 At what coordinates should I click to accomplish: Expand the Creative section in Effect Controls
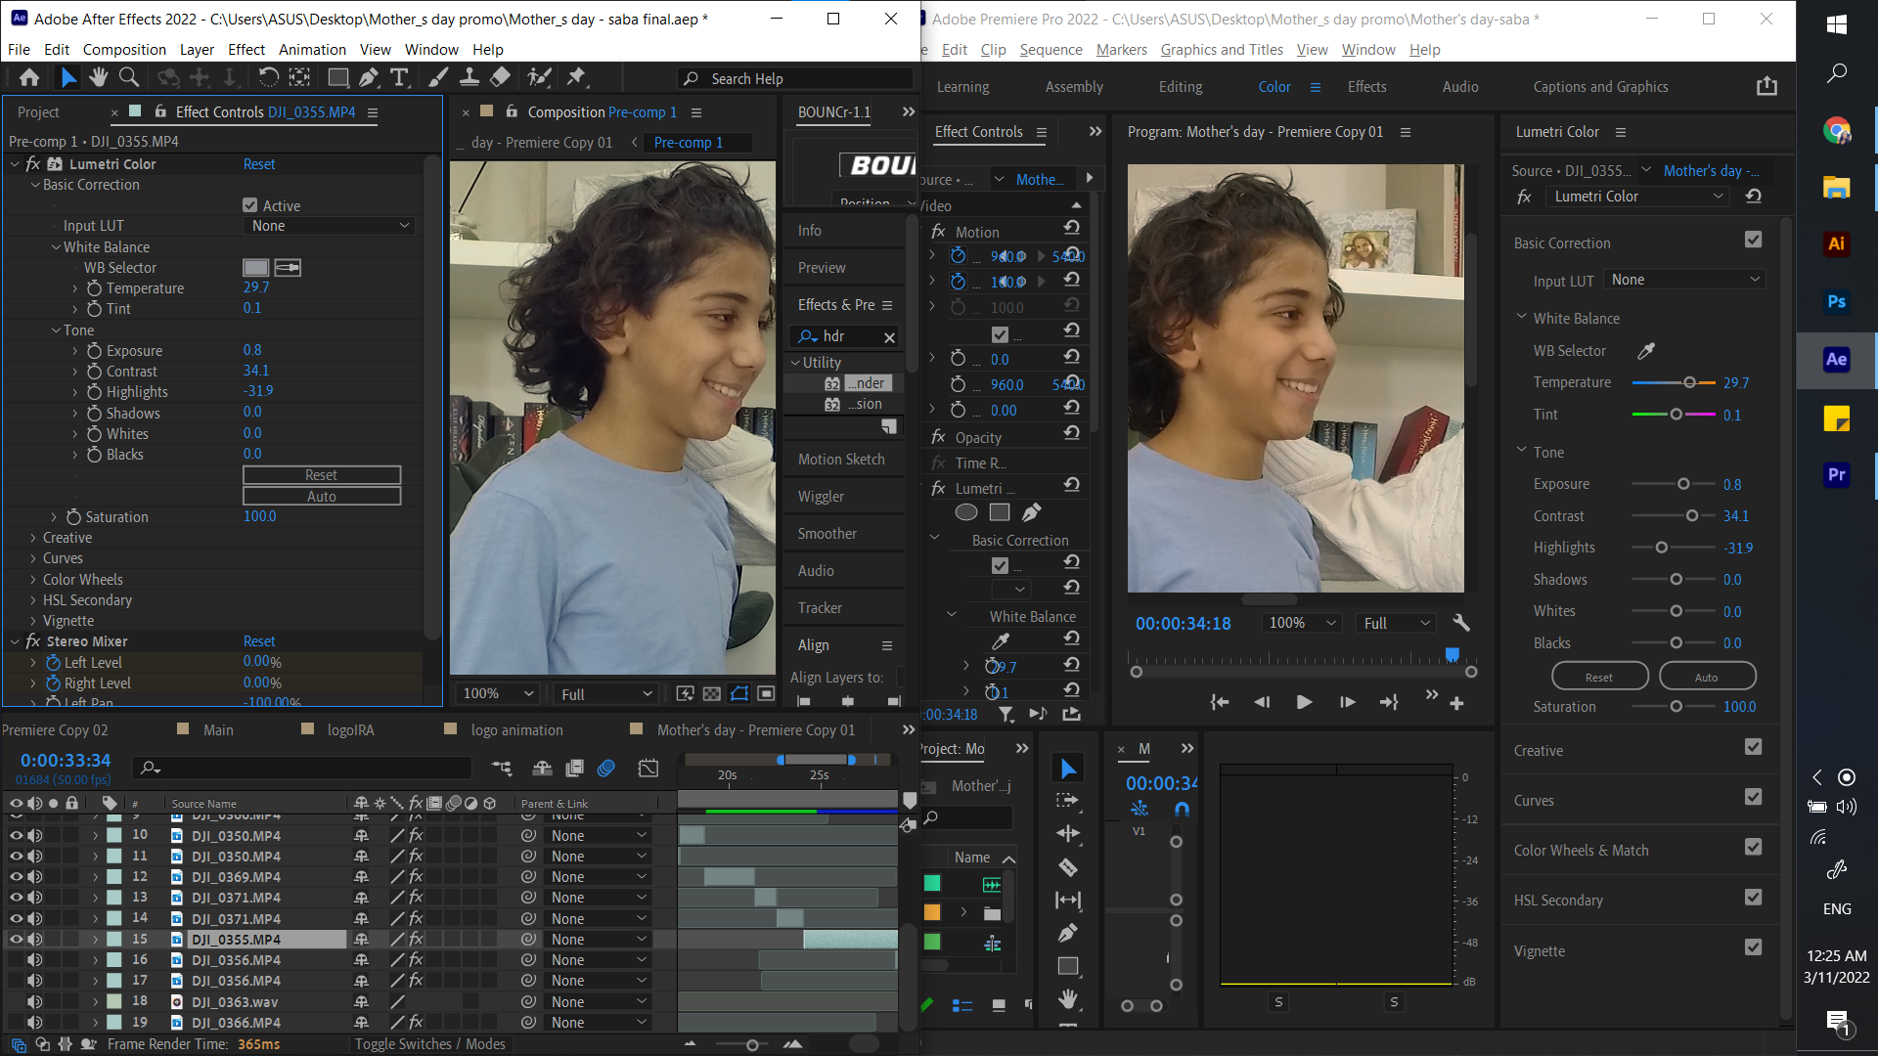[31, 537]
